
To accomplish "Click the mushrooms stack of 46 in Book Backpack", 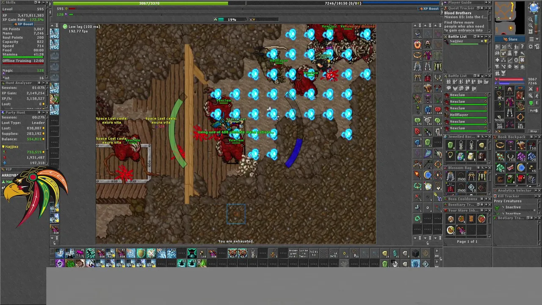I will (532, 168).
